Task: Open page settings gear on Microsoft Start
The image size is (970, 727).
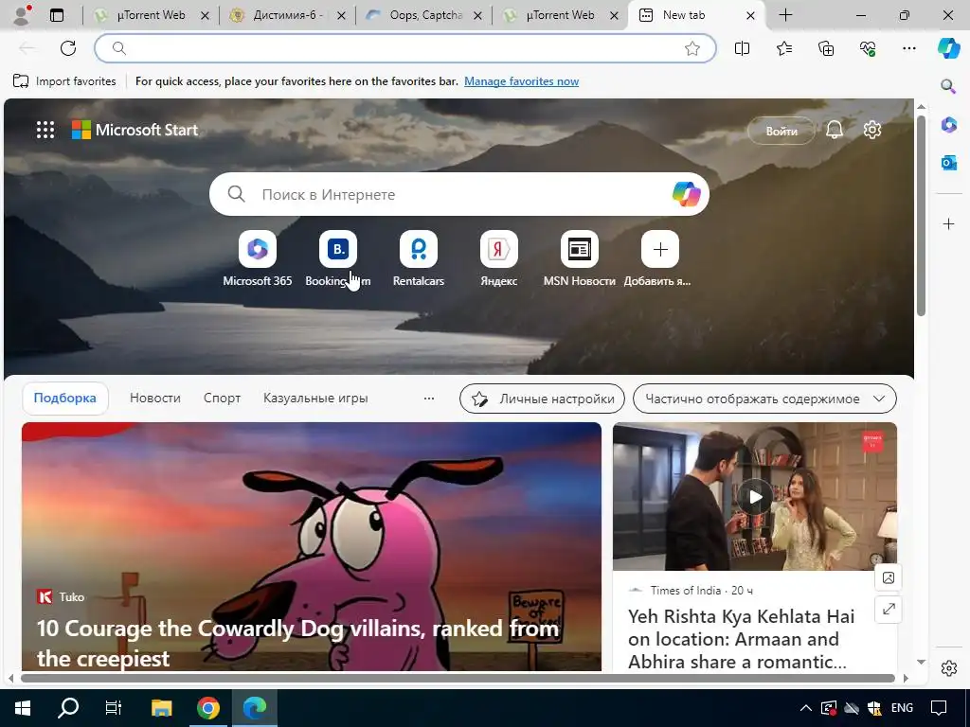Action: [872, 130]
